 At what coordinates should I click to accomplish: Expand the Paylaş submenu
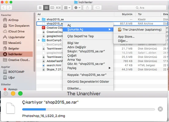[x=88, y=68]
